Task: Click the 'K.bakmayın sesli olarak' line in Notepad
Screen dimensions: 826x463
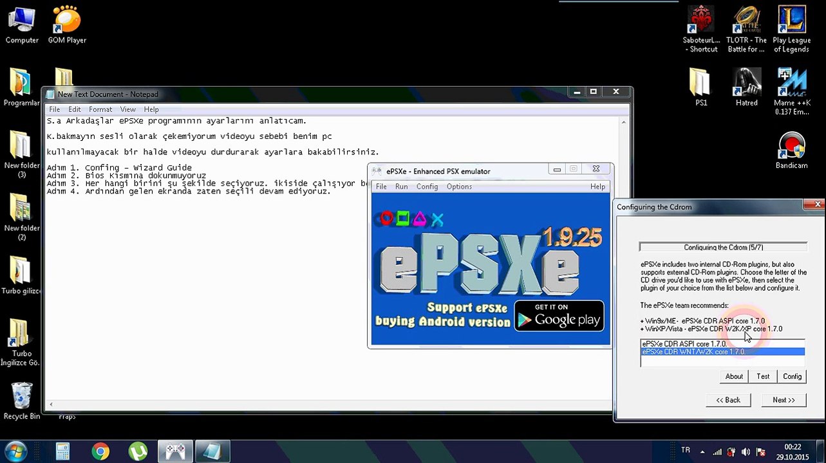Action: (189, 136)
